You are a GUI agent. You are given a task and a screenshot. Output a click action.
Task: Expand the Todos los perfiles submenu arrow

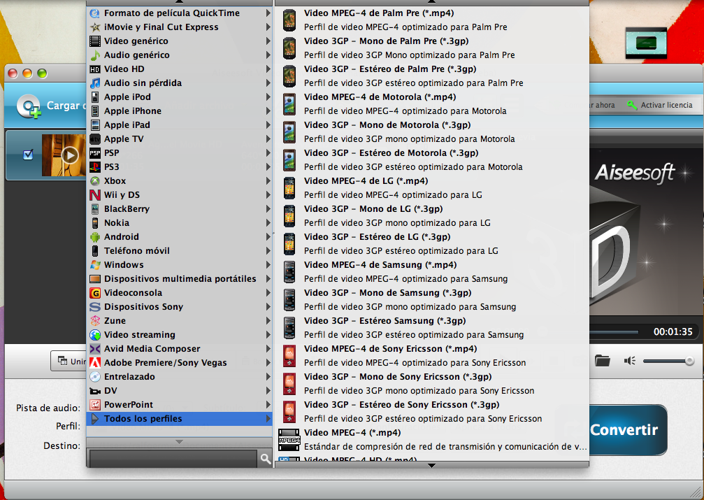[268, 419]
